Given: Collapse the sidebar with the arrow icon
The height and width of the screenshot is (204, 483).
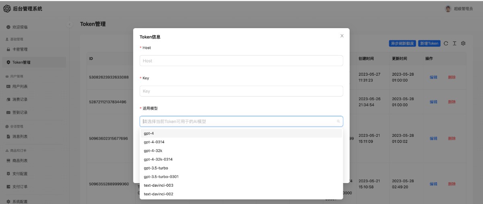Looking at the screenshot, I should [x=69, y=25].
